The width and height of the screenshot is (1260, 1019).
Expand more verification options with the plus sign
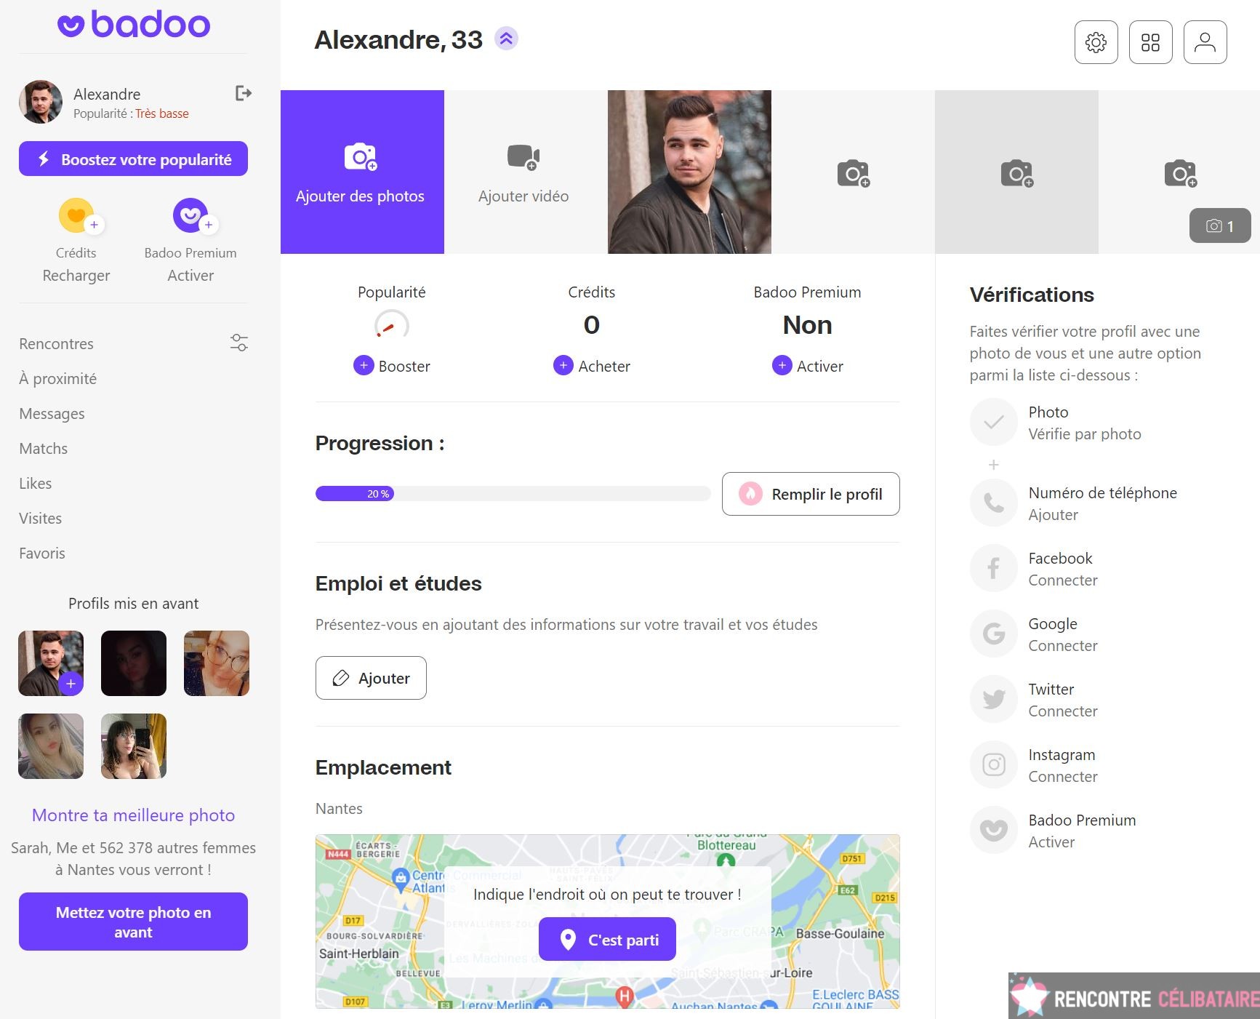(993, 464)
